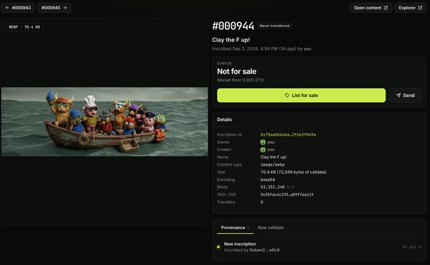The height and width of the screenshot is (265, 430).
Task: Click the content type image/webp value
Action: [x=272, y=164]
